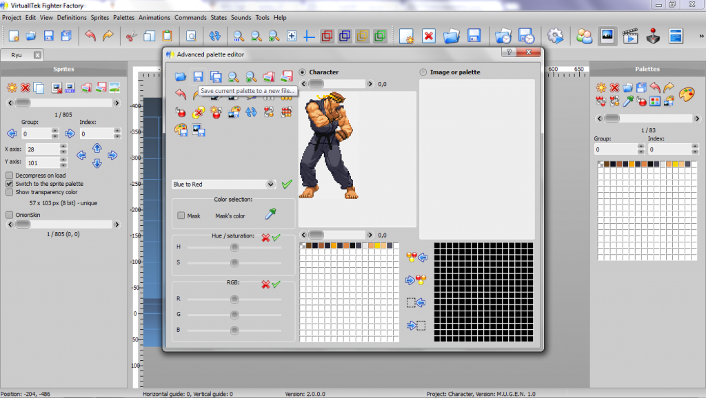Viewport: 706px width, 398px height.
Task: Click eyedropper icon in the Palettes panel
Action: coord(628,101)
